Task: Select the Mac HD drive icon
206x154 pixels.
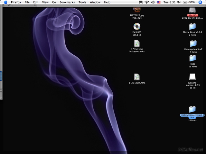Action: [192, 11]
